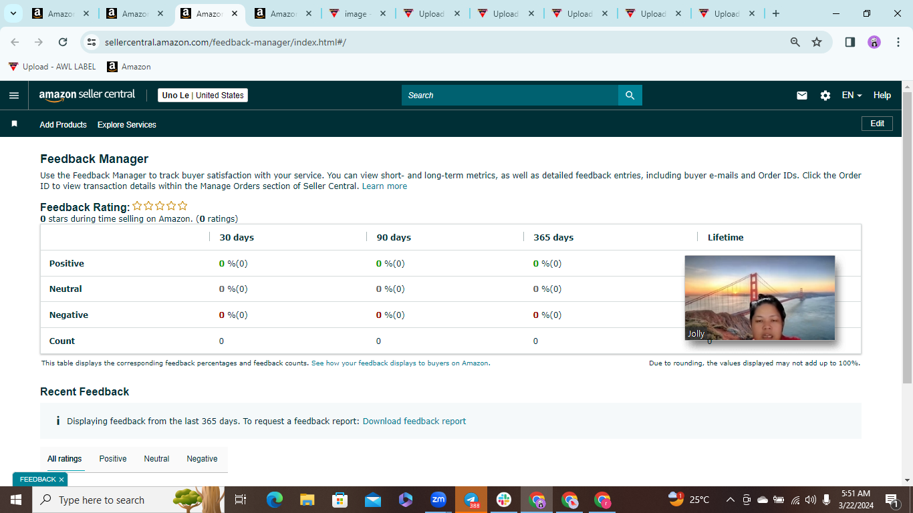Open the Chrome tab search chevron

pos(13,13)
